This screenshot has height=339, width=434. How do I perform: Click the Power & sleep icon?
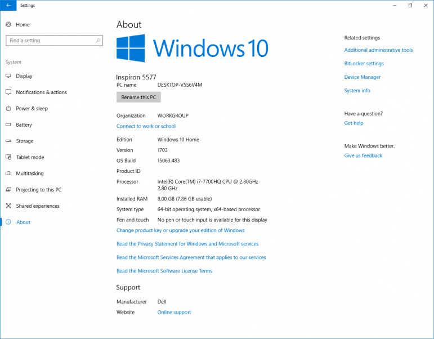tap(8, 108)
